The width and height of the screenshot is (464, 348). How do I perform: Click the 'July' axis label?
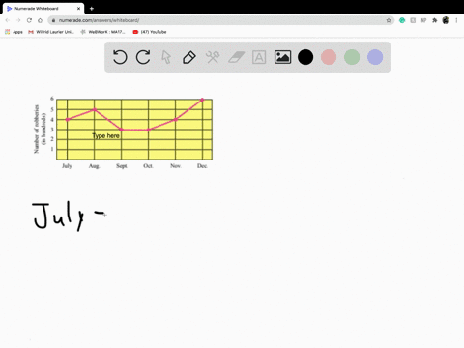coord(67,166)
